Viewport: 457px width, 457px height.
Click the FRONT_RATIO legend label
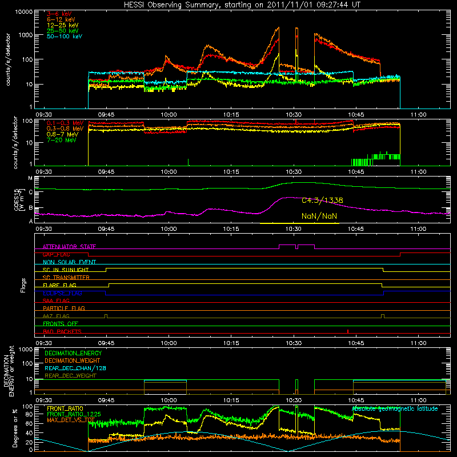click(65, 408)
